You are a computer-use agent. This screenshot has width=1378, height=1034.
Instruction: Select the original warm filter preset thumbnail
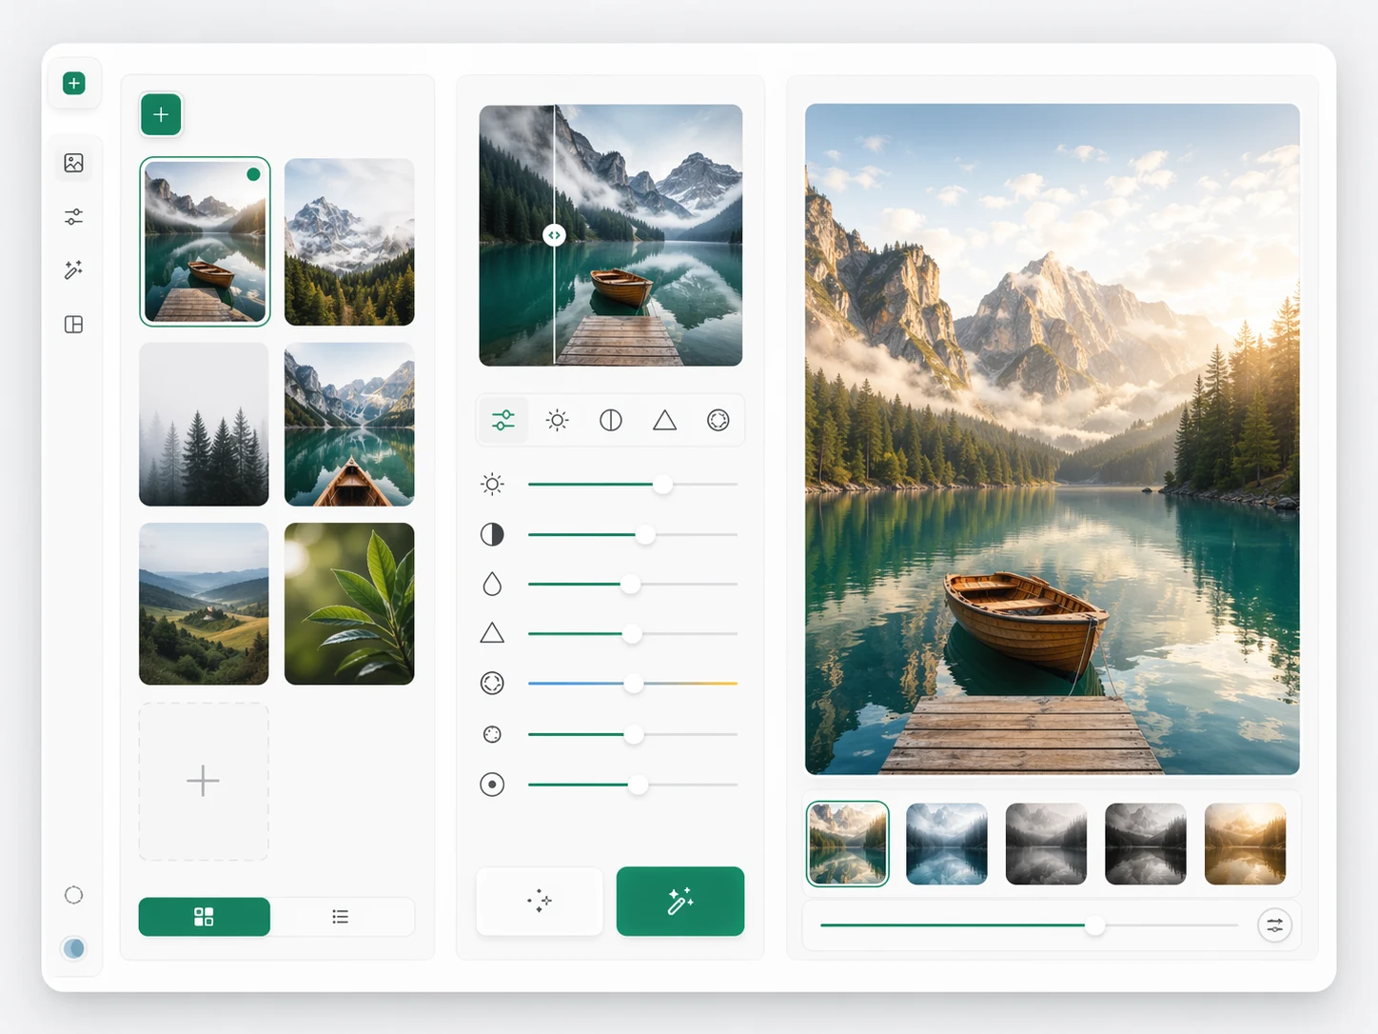point(848,844)
